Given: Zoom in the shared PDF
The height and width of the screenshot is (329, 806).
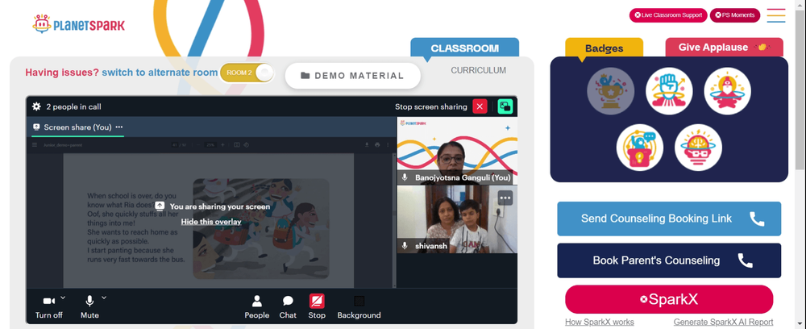Looking at the screenshot, I should pyautogui.click(x=222, y=145).
